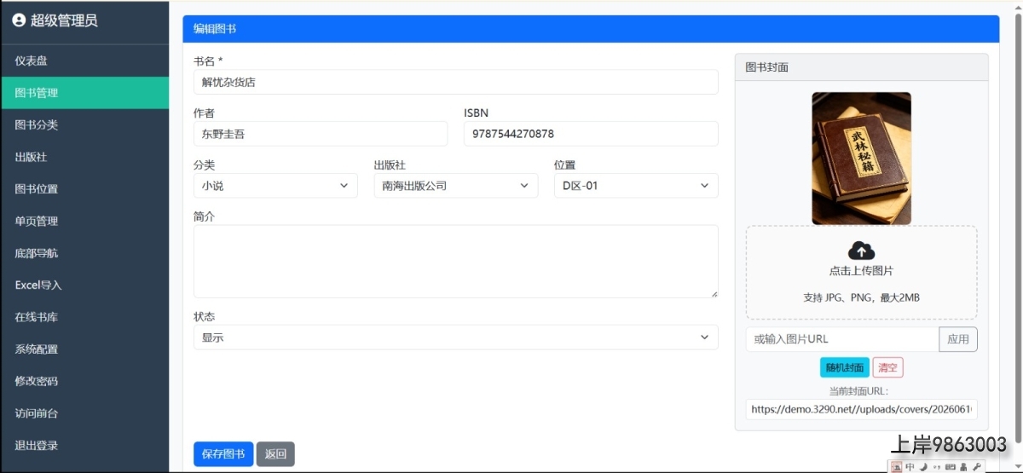Viewport: 1023px width, 473px height.
Task: Click the 图书封面 panel title
Action: [766, 67]
